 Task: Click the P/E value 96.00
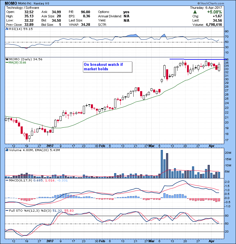[x=86, y=12]
